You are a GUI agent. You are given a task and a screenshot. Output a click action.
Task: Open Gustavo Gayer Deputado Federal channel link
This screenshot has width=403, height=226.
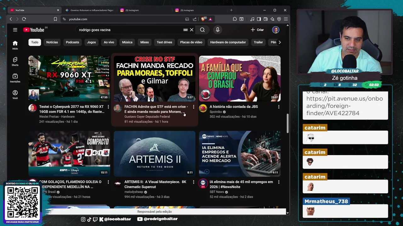tap(147, 116)
